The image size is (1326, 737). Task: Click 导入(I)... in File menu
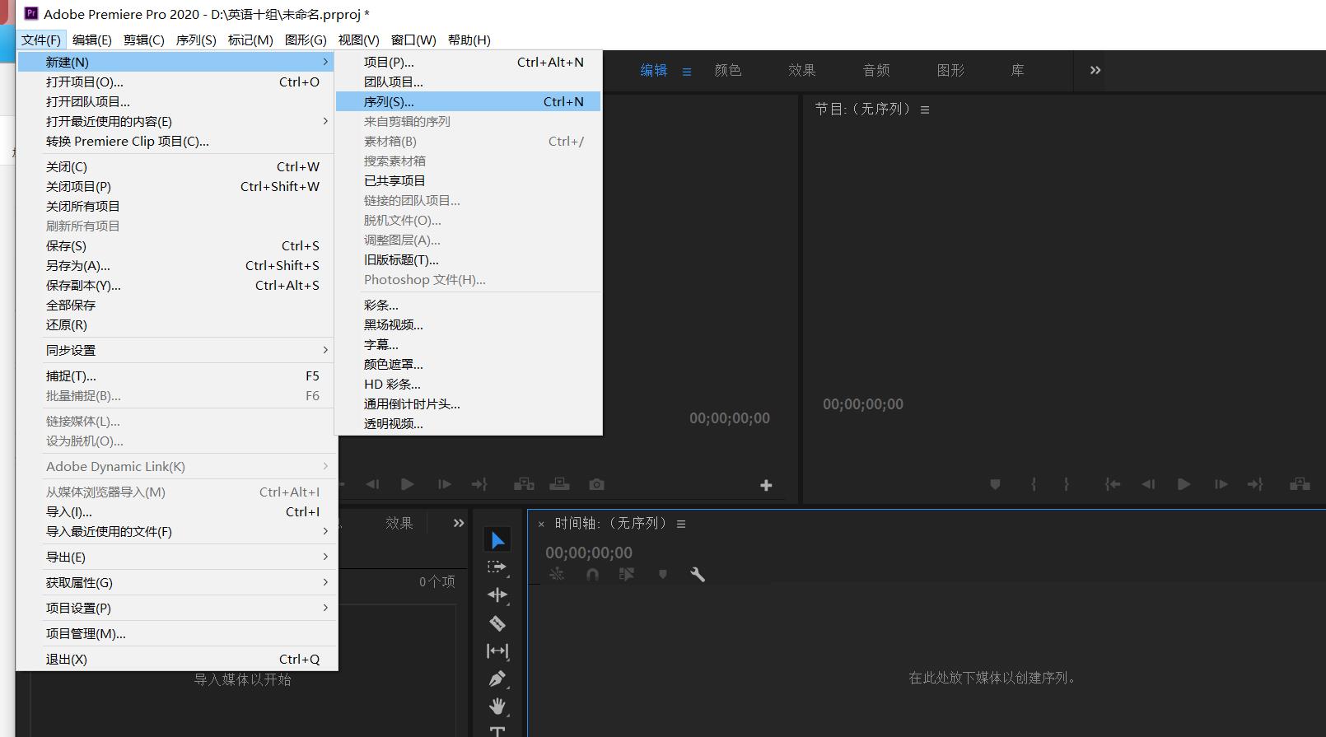[175, 511]
